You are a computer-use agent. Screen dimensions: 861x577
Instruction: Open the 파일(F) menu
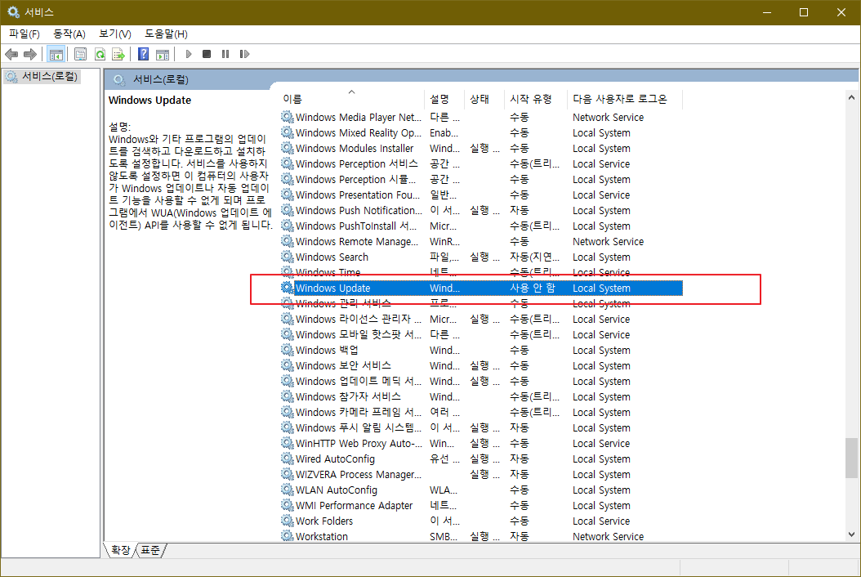pos(25,34)
